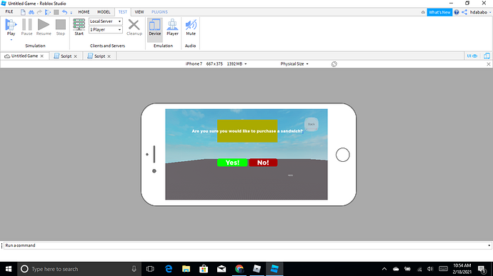Click the Help question mark icon
This screenshot has width=493, height=276.
[x=457, y=12]
